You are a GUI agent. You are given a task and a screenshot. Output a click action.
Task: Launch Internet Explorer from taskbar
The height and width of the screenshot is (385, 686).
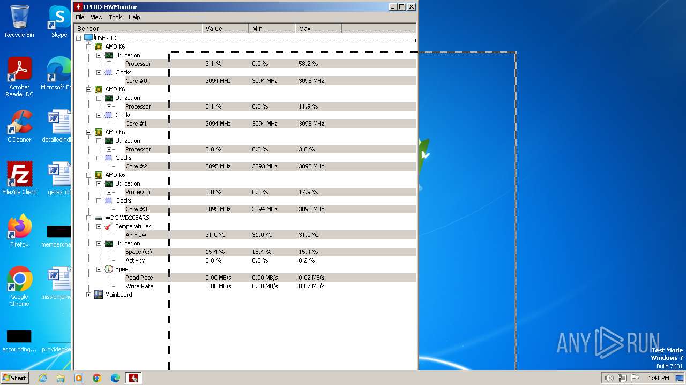[42, 378]
